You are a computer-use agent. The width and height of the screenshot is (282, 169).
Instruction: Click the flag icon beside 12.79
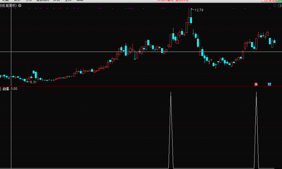[192, 10]
